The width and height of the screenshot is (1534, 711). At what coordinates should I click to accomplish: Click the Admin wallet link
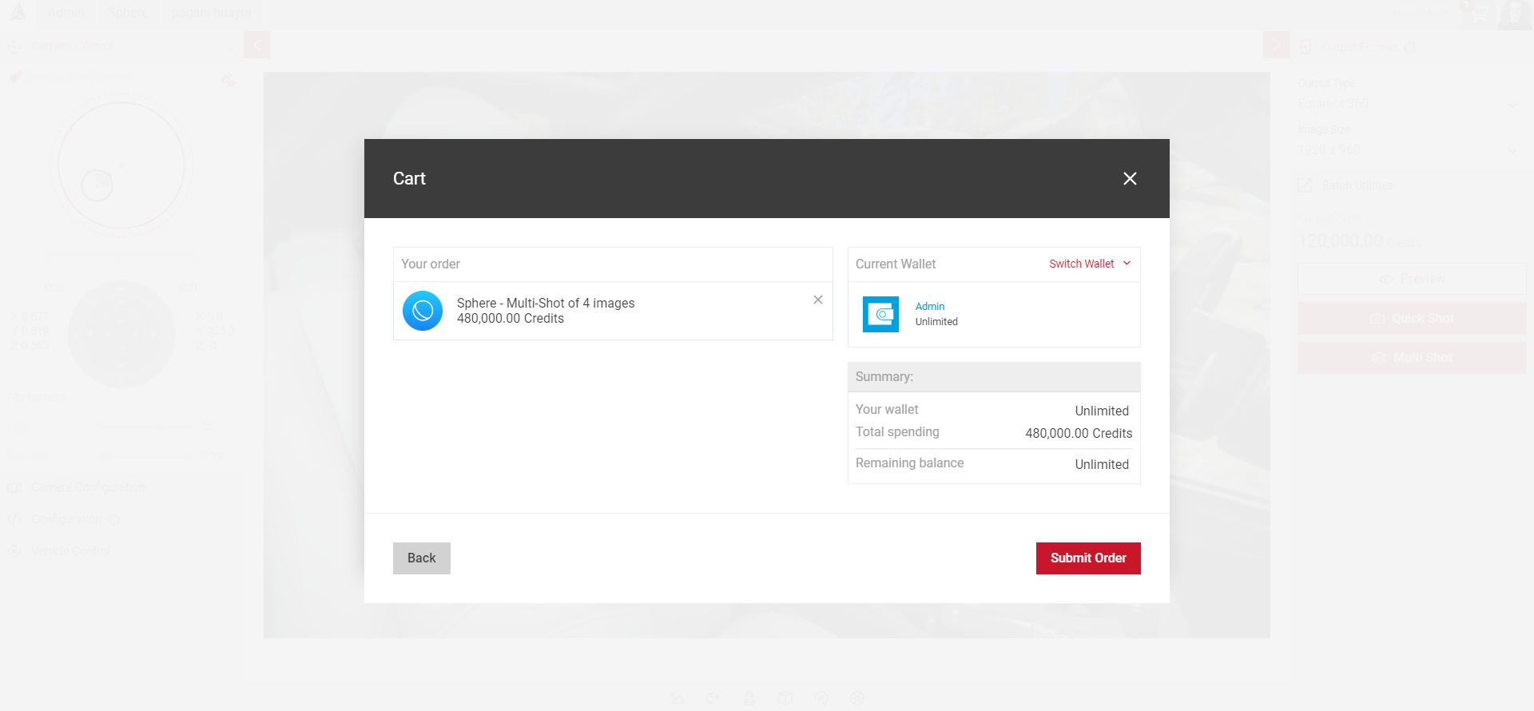pyautogui.click(x=930, y=306)
